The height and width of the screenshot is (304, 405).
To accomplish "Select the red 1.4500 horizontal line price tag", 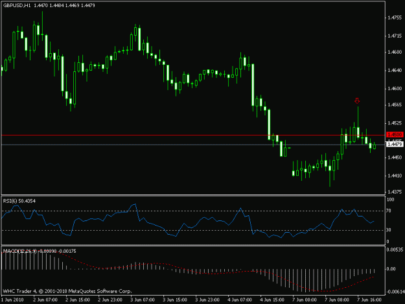I will click(395, 135).
